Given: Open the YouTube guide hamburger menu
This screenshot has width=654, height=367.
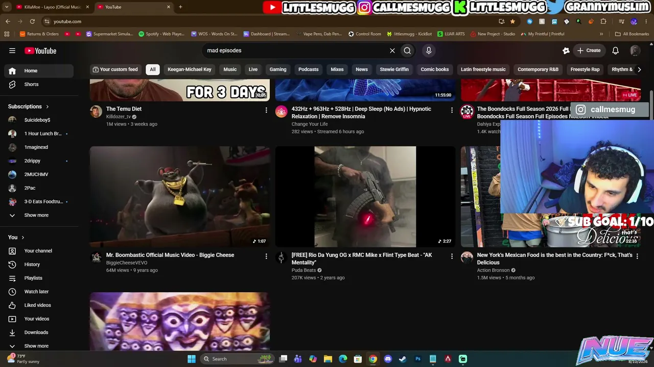Looking at the screenshot, I should tap(12, 50).
